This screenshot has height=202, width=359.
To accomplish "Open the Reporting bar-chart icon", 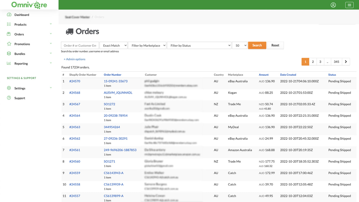I will [x=9, y=63].
